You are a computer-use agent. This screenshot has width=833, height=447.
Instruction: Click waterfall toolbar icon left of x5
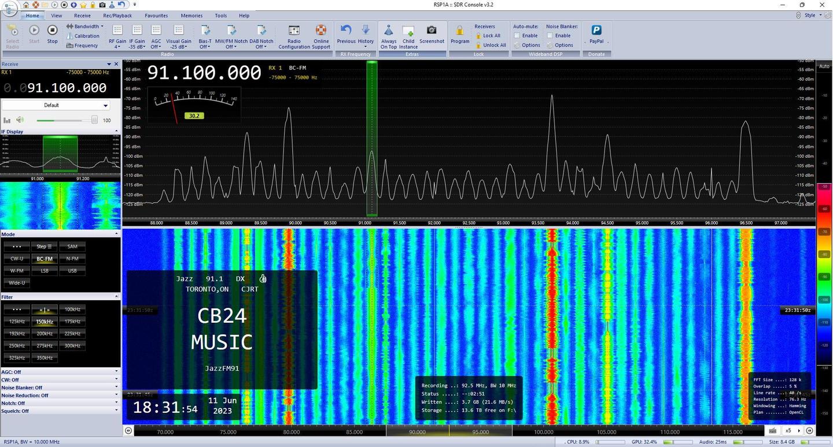[772, 431]
